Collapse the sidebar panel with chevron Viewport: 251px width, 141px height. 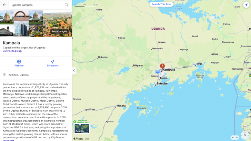coord(74,70)
